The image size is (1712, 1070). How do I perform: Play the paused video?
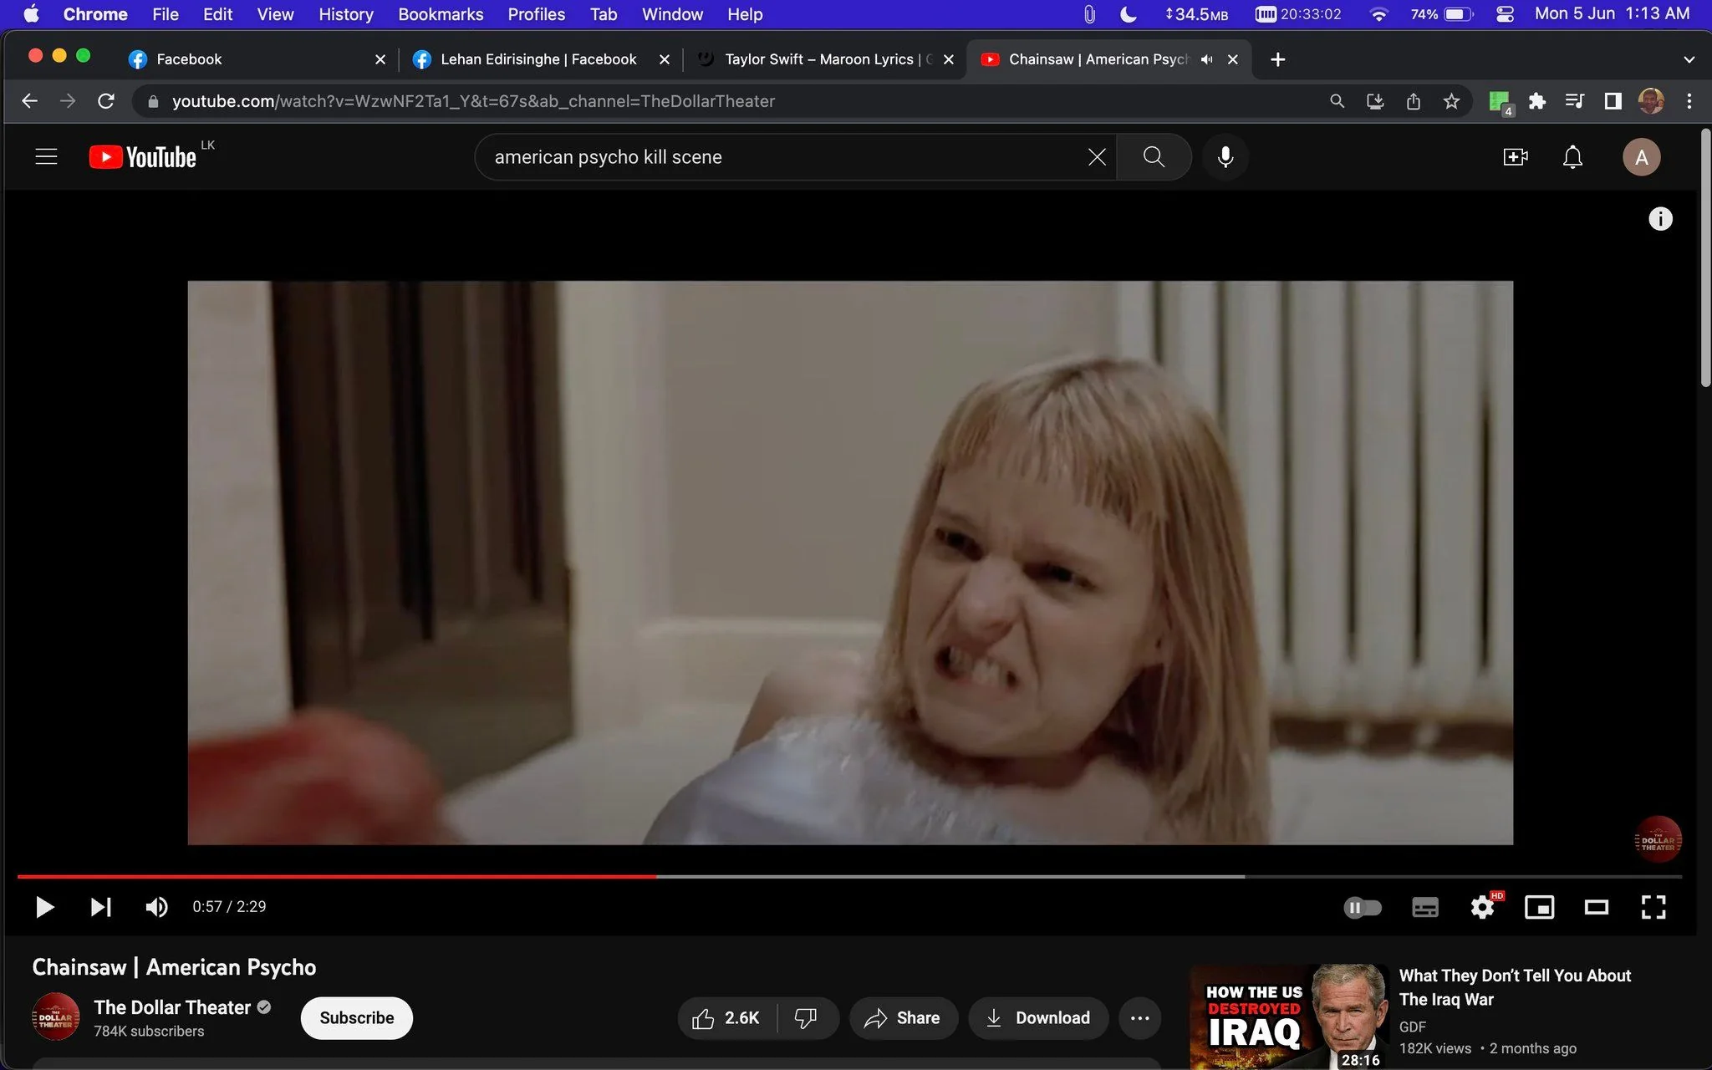tap(45, 907)
